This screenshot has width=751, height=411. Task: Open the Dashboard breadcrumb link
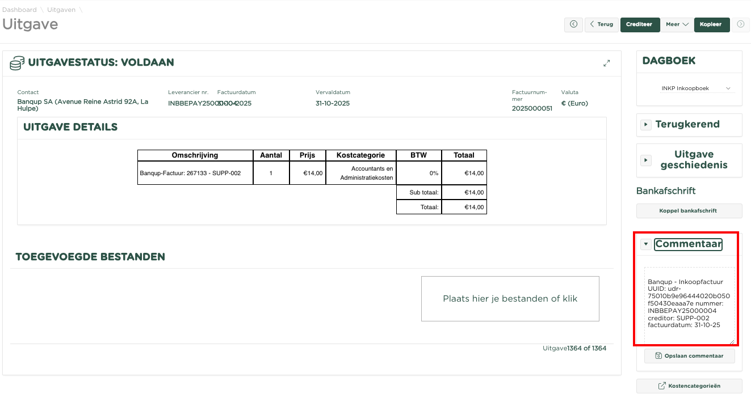[x=19, y=10]
